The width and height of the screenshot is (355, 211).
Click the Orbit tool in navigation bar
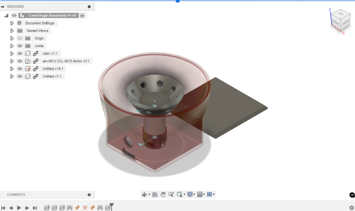(x=144, y=195)
